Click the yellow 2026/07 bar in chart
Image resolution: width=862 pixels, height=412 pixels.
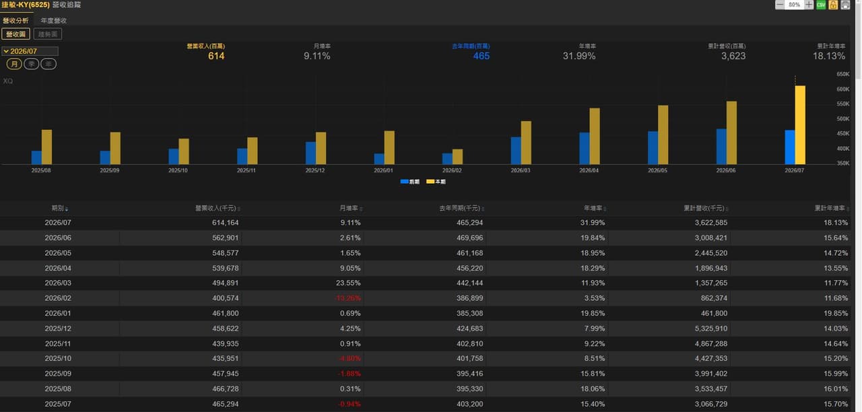tap(800, 125)
